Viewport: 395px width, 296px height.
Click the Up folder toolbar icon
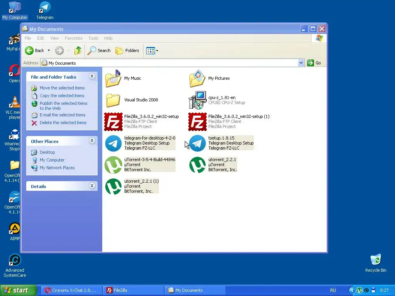point(78,50)
